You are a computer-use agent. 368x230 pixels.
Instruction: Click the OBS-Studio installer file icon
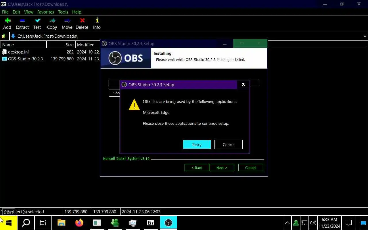pos(4,59)
